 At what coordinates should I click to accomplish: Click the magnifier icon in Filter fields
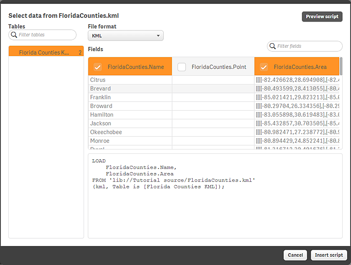(272, 46)
